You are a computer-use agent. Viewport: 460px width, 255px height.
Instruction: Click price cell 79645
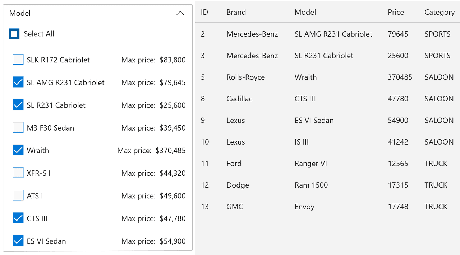(398, 34)
